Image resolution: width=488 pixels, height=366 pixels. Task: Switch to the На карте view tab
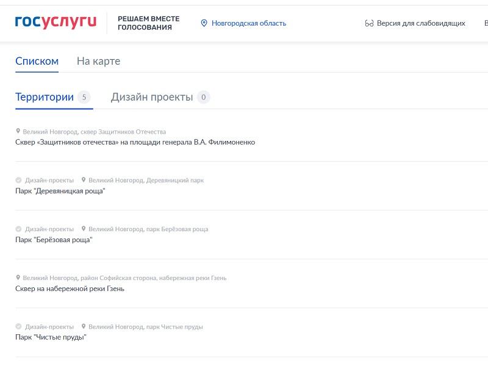(98, 62)
